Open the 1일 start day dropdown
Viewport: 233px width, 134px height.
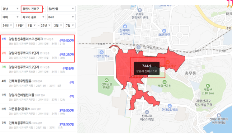click(32, 25)
